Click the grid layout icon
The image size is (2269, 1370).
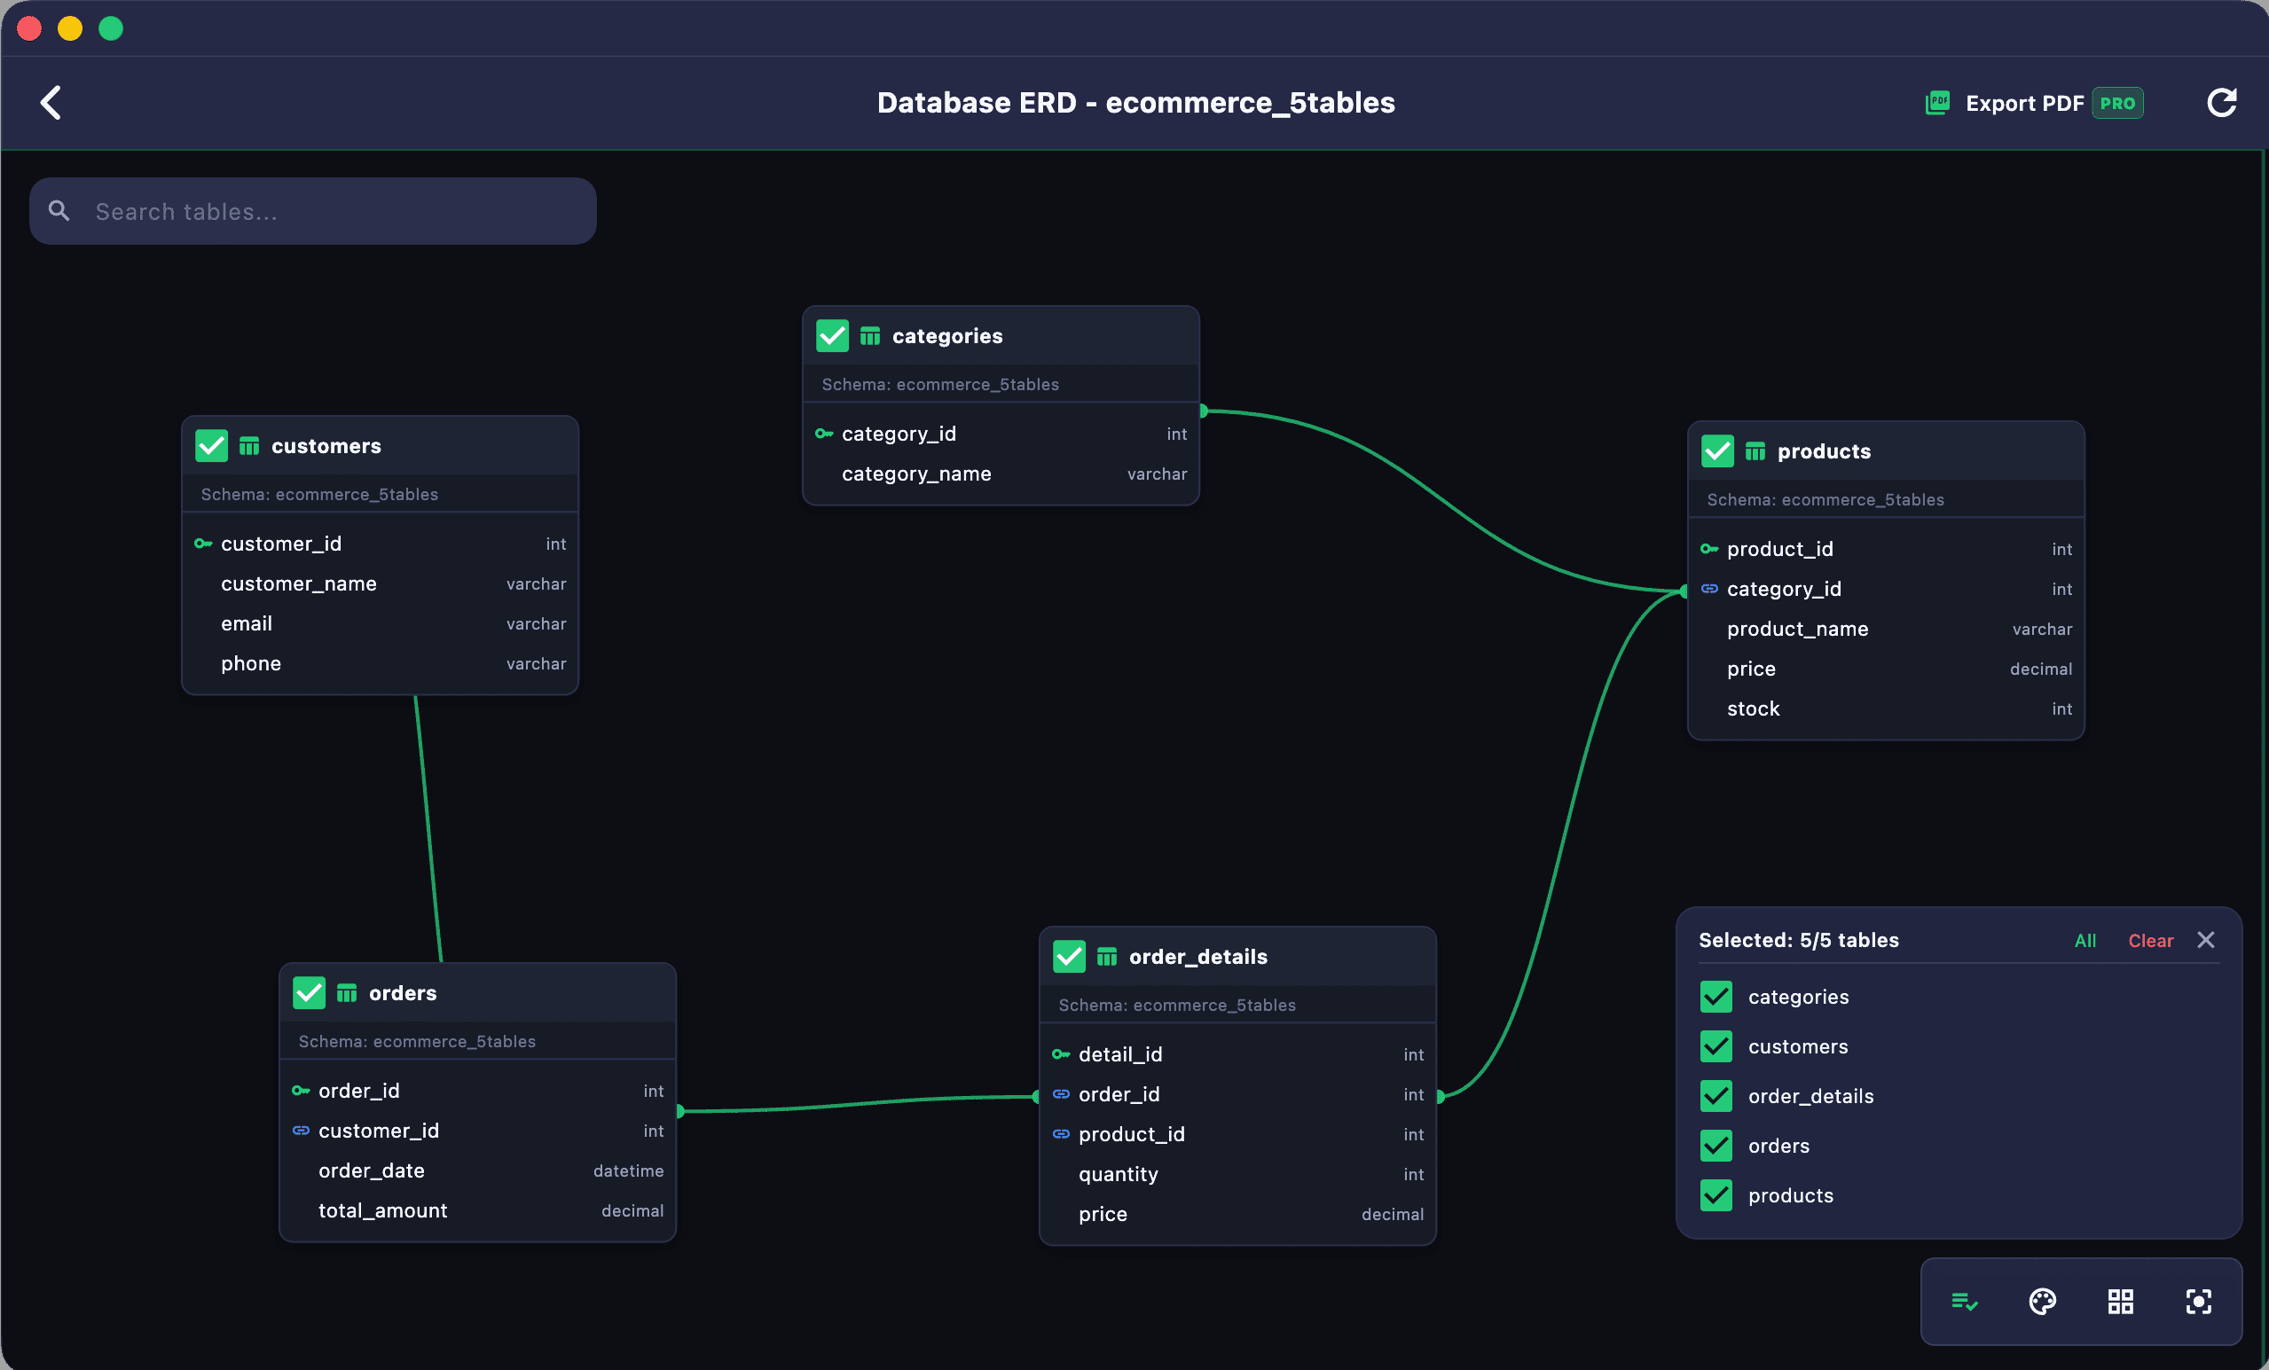(x=2120, y=1301)
